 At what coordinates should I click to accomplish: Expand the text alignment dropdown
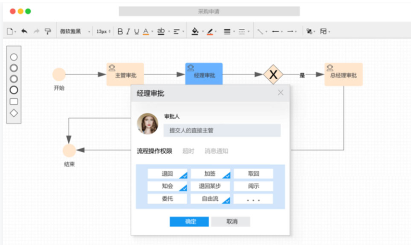(179, 32)
